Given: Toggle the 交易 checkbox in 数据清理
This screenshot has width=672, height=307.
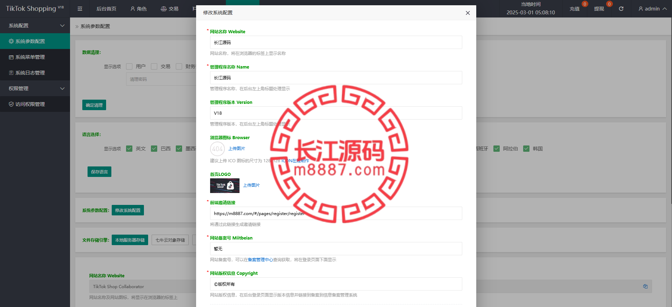Looking at the screenshot, I should pyautogui.click(x=154, y=66).
